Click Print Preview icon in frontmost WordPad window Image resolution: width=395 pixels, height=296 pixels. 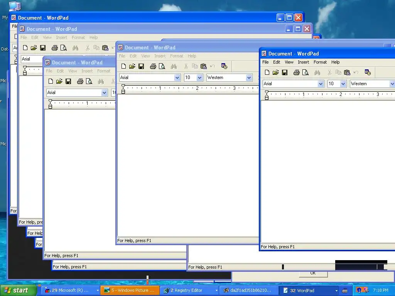pos(306,72)
